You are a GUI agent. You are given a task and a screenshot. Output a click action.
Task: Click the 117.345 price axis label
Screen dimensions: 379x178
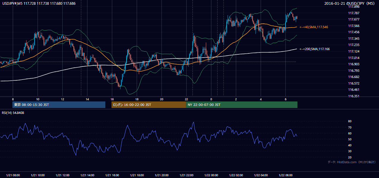353,39
